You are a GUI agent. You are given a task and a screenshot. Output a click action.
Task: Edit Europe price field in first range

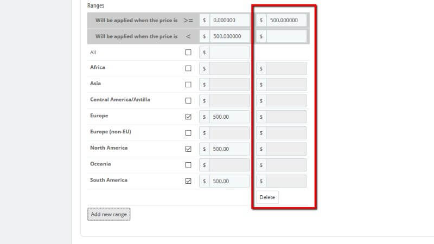click(x=229, y=117)
